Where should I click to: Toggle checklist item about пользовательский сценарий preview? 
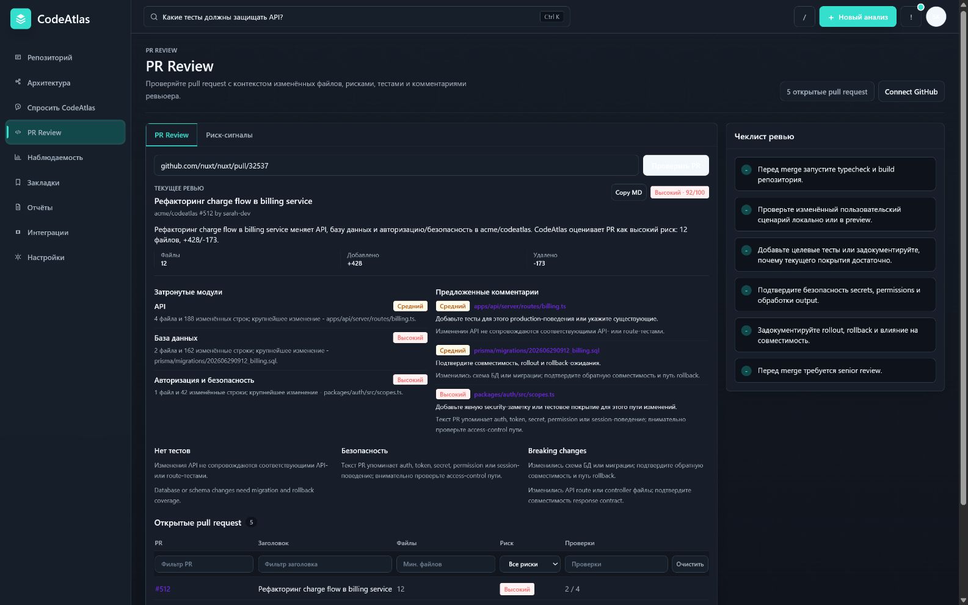pos(746,210)
